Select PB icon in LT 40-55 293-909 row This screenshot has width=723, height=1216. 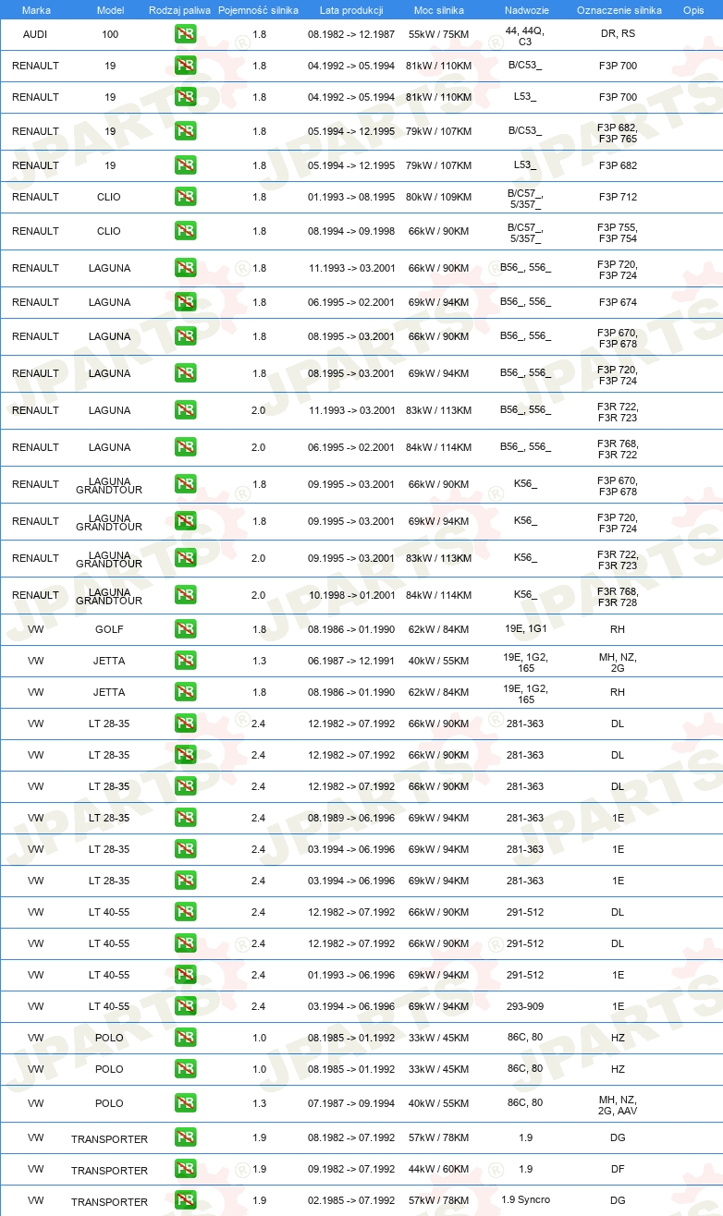185,1006
